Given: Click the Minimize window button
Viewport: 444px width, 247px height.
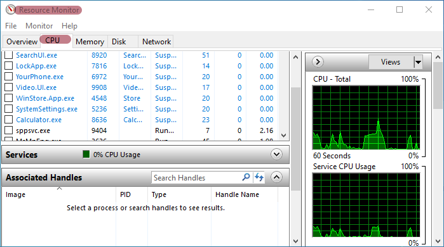Looking at the screenshot, I should pos(371,9).
